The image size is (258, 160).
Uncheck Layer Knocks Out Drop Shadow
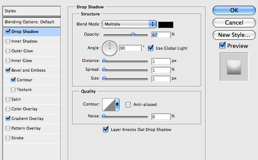106,129
